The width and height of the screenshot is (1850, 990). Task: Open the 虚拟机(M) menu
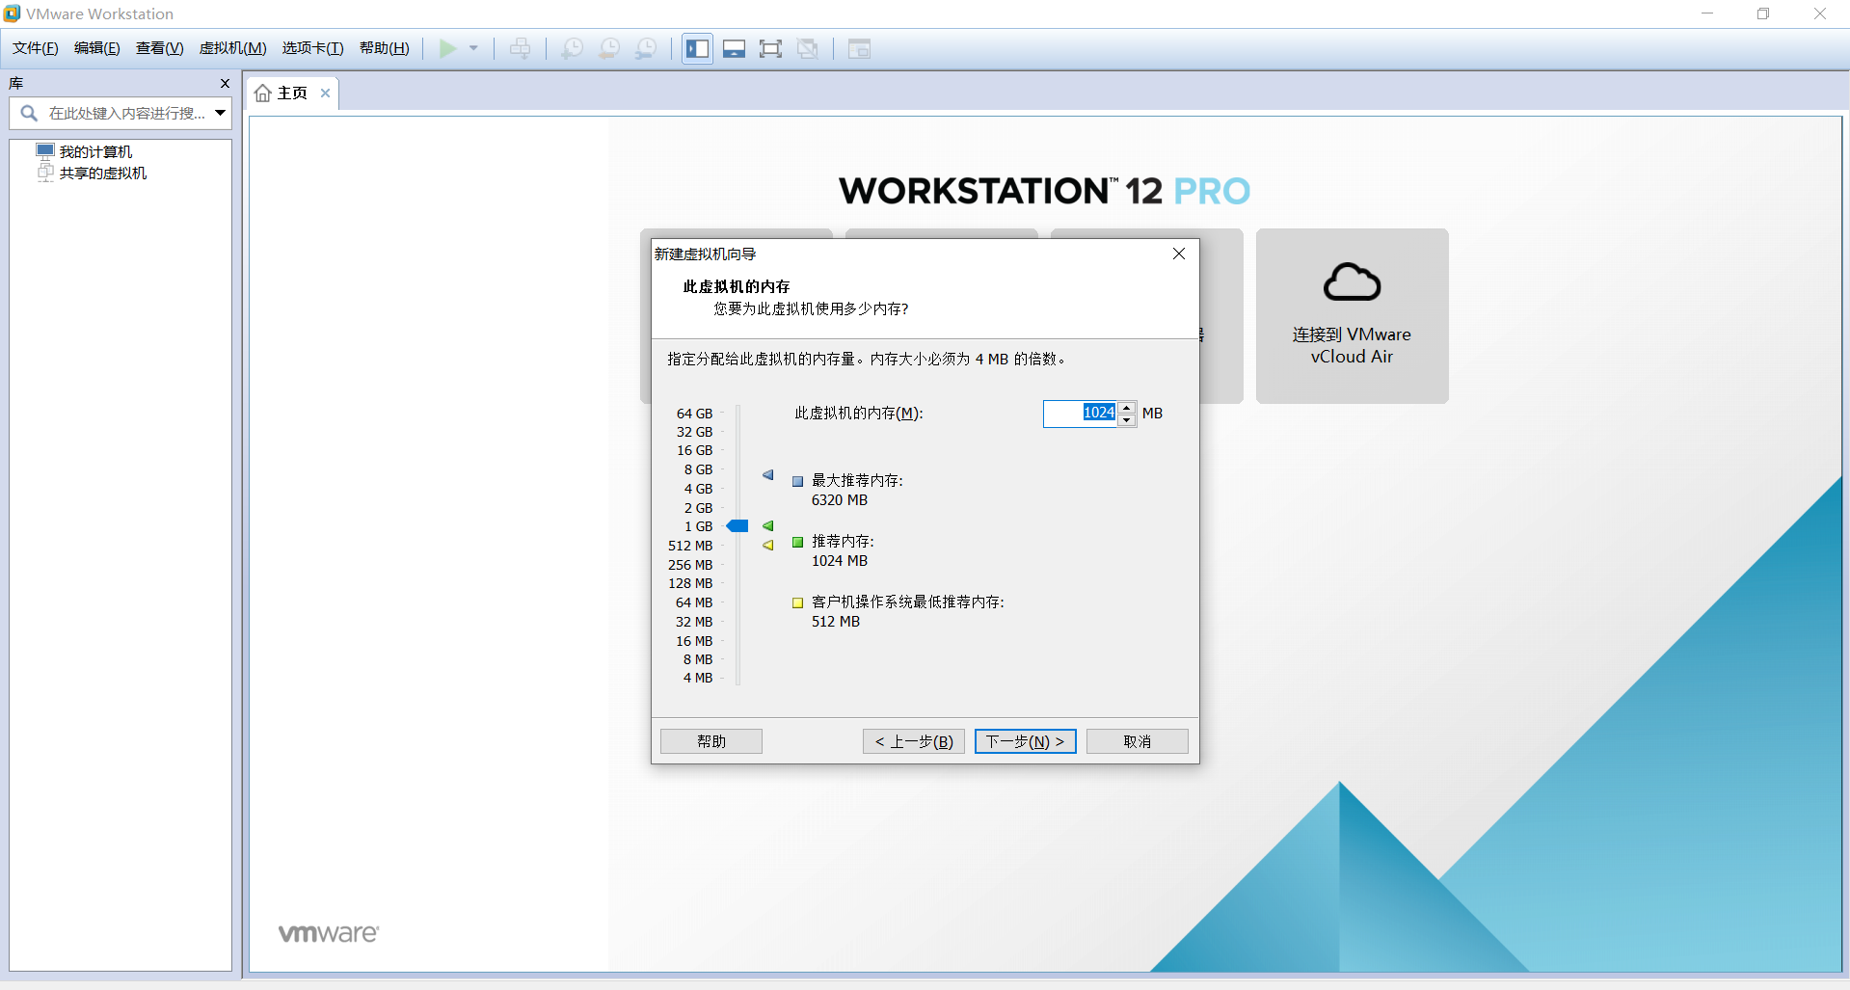point(233,48)
